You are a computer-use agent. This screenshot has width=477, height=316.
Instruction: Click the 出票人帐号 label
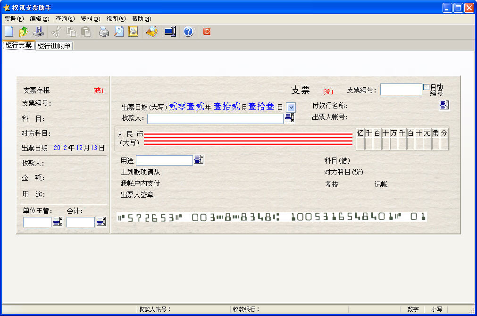point(330,117)
